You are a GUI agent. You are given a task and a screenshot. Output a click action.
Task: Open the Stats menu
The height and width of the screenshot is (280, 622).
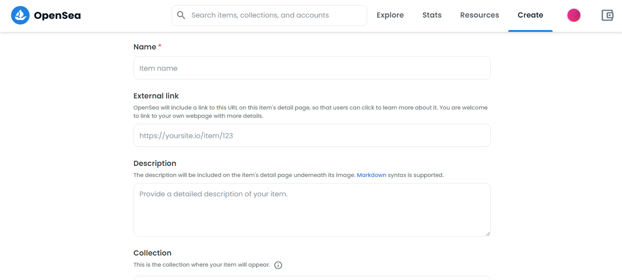(x=432, y=15)
